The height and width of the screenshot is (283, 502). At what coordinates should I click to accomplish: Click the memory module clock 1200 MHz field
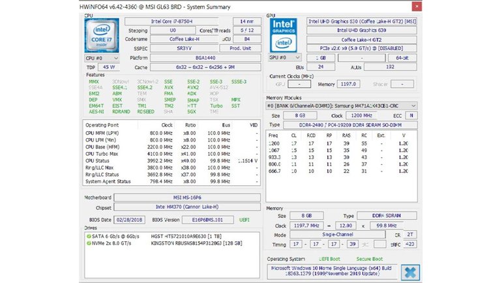point(361,115)
